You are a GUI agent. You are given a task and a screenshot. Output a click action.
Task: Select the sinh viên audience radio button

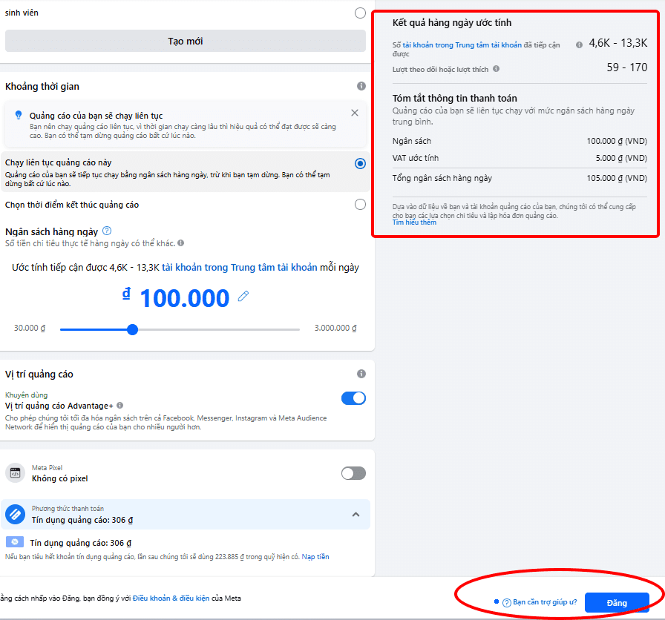[x=360, y=13]
